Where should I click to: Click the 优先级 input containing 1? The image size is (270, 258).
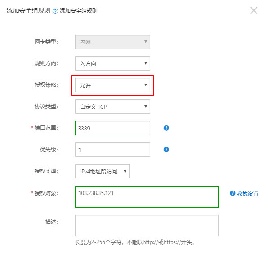[112, 150]
